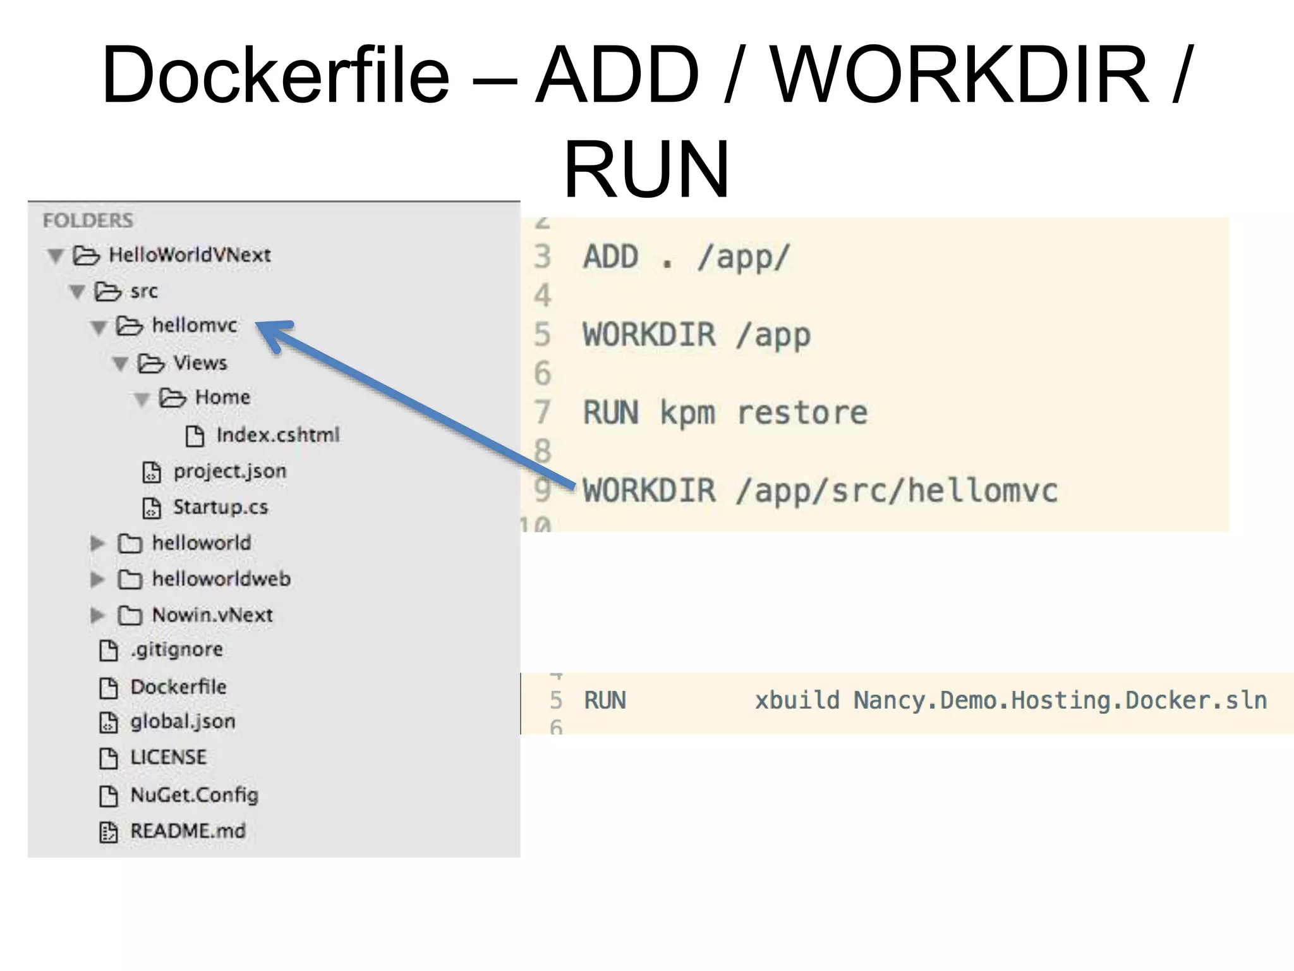
Task: Select the HelloWorldVNext folder name
Action: pyautogui.click(x=190, y=255)
